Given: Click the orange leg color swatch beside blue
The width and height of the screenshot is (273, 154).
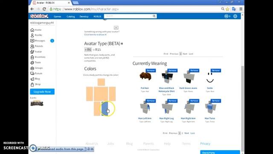Looking at the screenshot, I should coord(97,109).
